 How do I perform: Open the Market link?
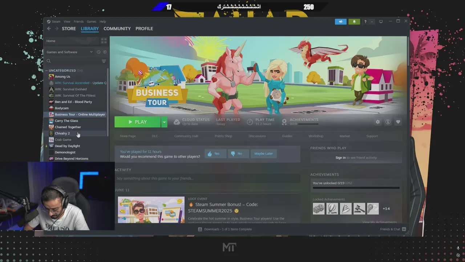[345, 136]
